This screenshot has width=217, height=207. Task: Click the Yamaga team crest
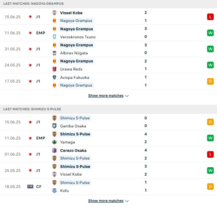click(x=54, y=142)
